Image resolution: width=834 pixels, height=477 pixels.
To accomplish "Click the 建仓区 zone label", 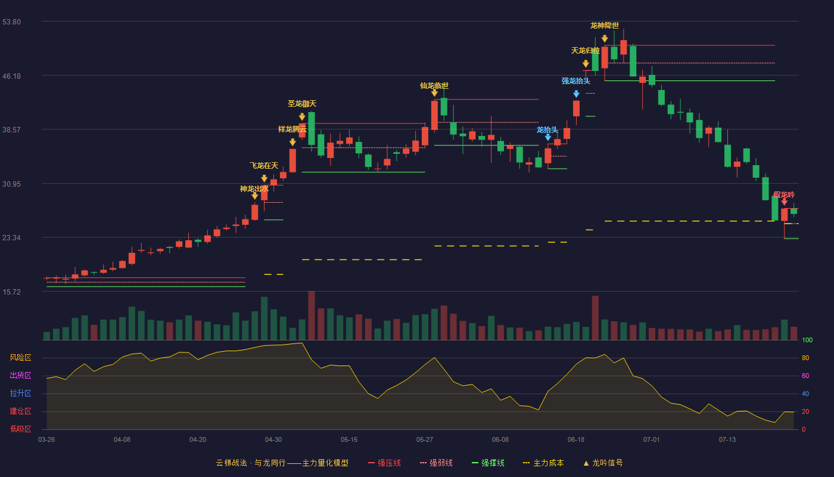I will point(20,411).
